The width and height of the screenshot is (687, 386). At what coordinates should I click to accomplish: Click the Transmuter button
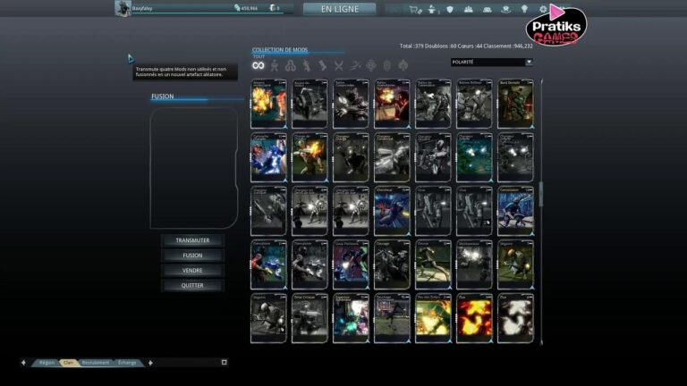pos(193,240)
